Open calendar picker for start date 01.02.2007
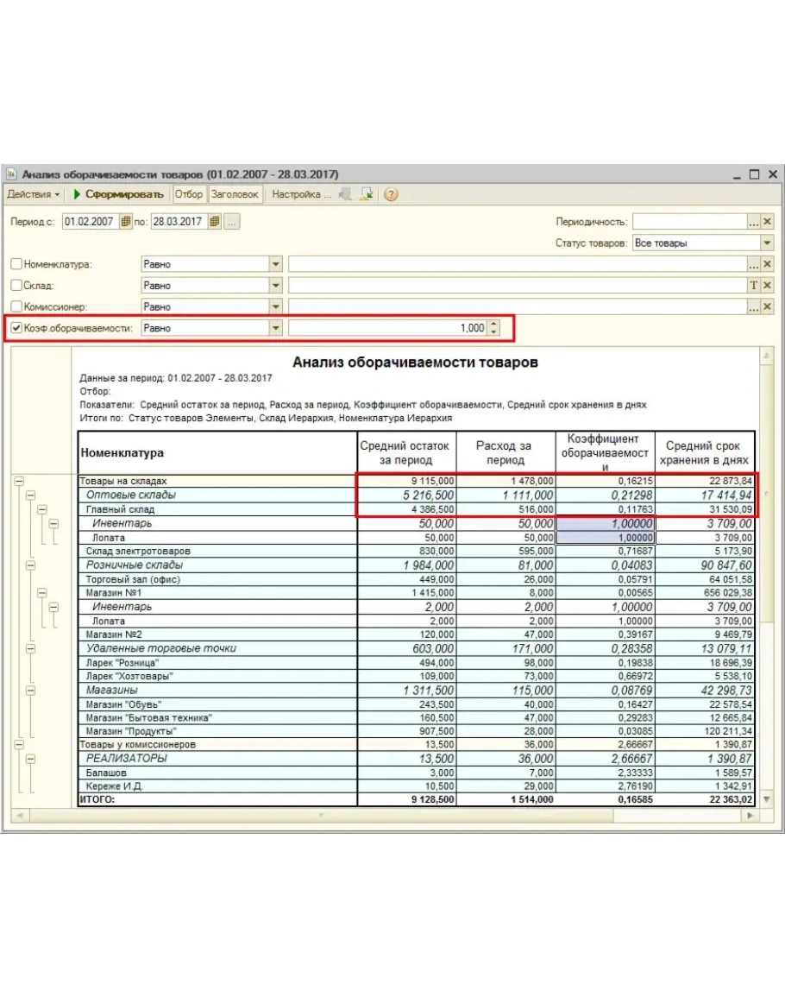This screenshot has width=785, height=997. click(x=126, y=222)
